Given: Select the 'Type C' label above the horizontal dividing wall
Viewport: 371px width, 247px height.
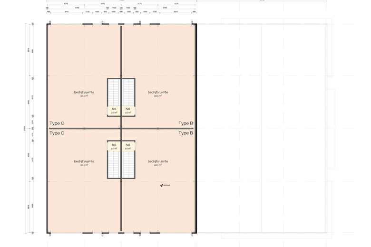Looking at the screenshot, I should tap(57, 123).
